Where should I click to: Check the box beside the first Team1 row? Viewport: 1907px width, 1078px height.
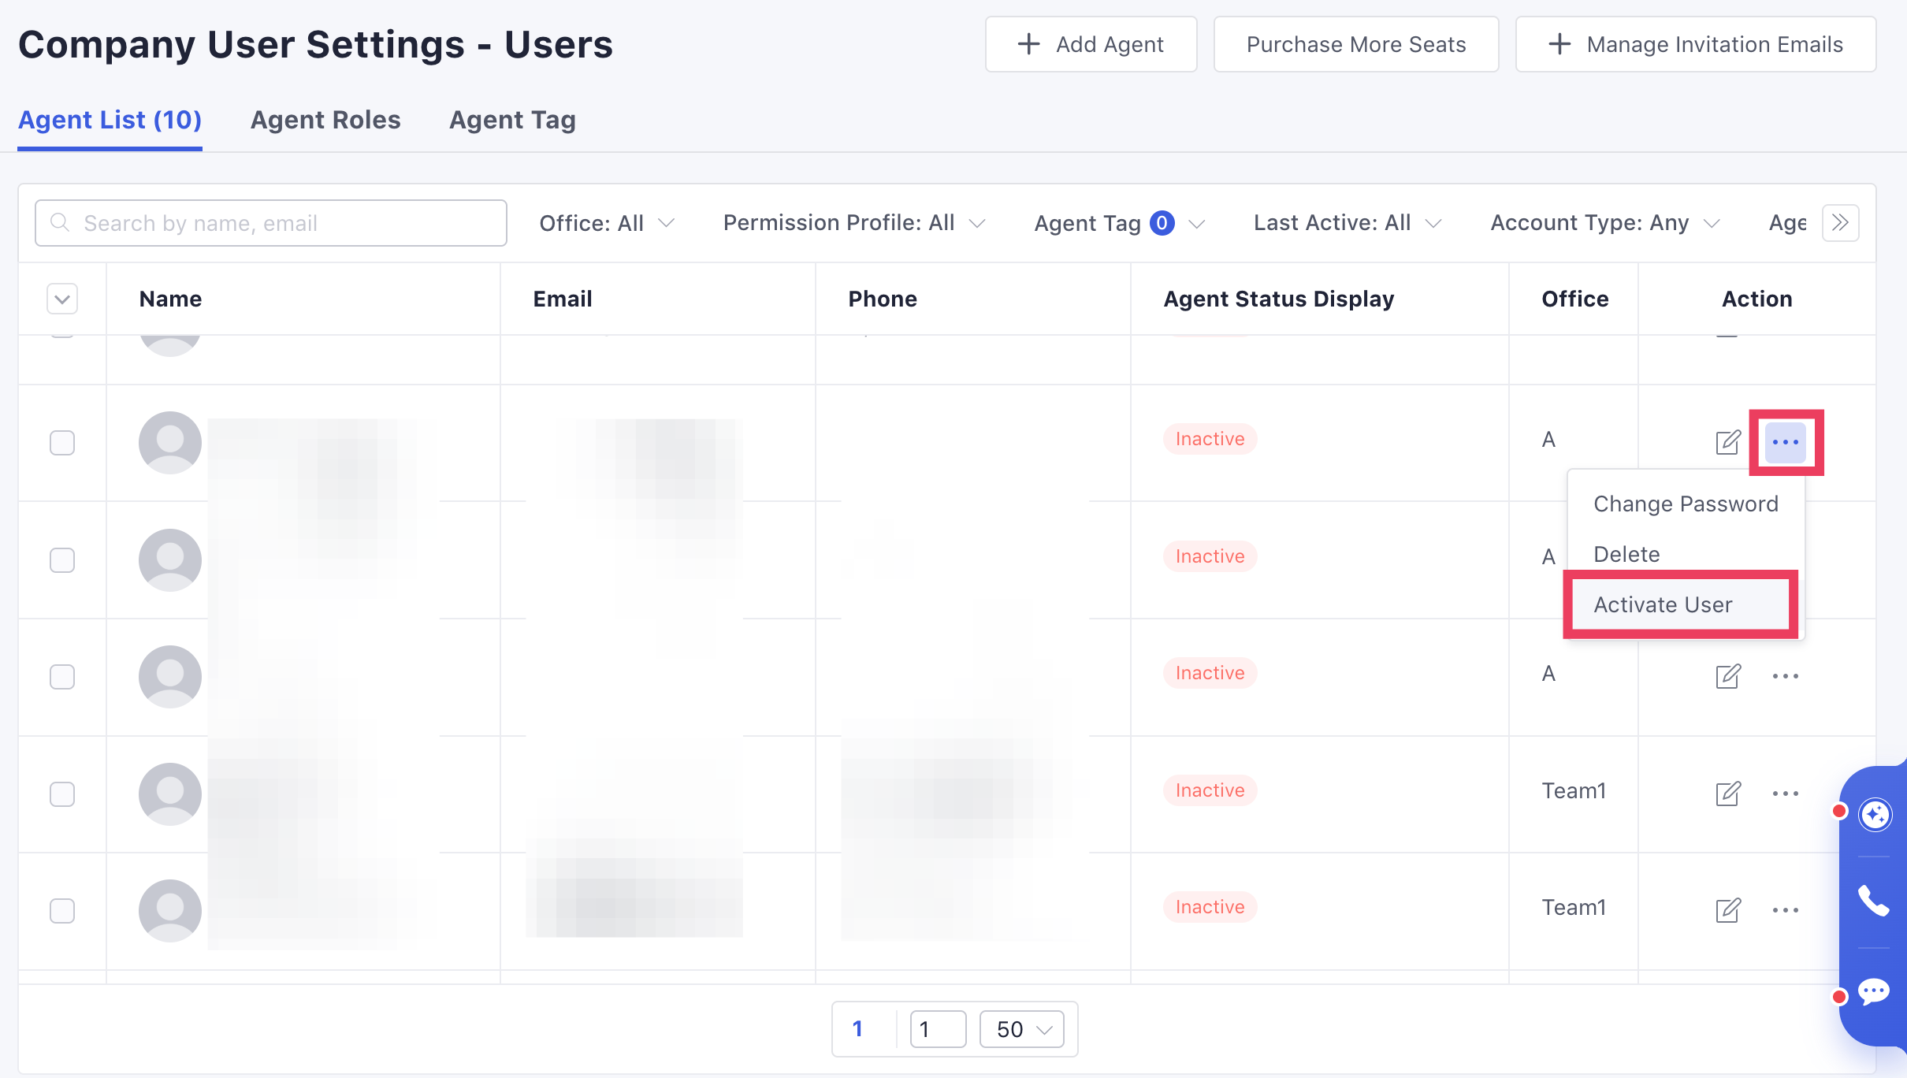62,794
